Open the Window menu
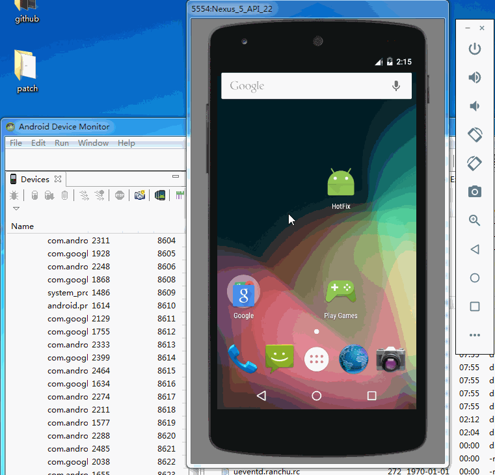This screenshot has height=475, width=495. pos(93,143)
